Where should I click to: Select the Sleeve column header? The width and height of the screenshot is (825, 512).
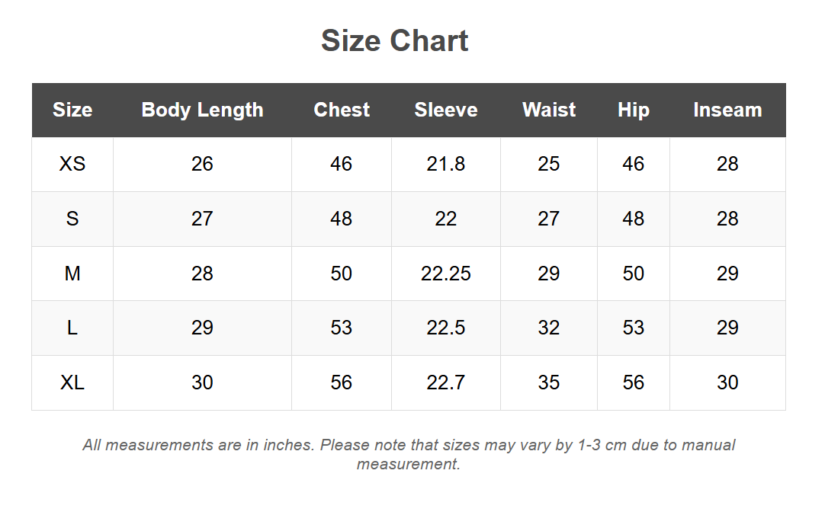pos(446,110)
